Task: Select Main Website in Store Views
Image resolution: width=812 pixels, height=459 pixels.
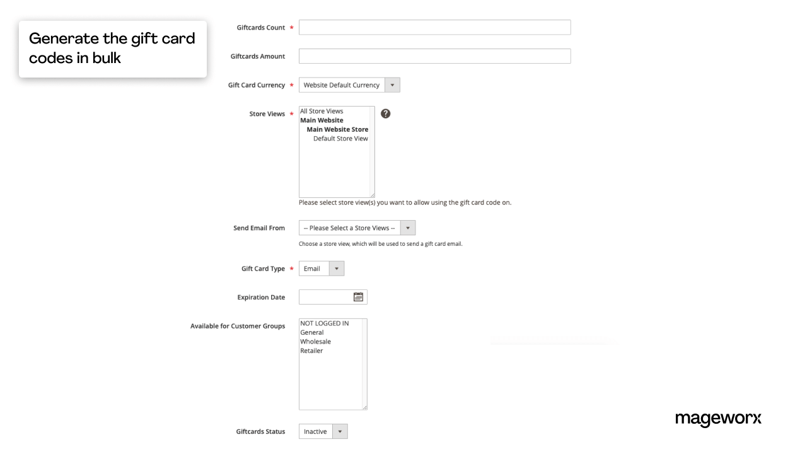Action: [x=322, y=120]
